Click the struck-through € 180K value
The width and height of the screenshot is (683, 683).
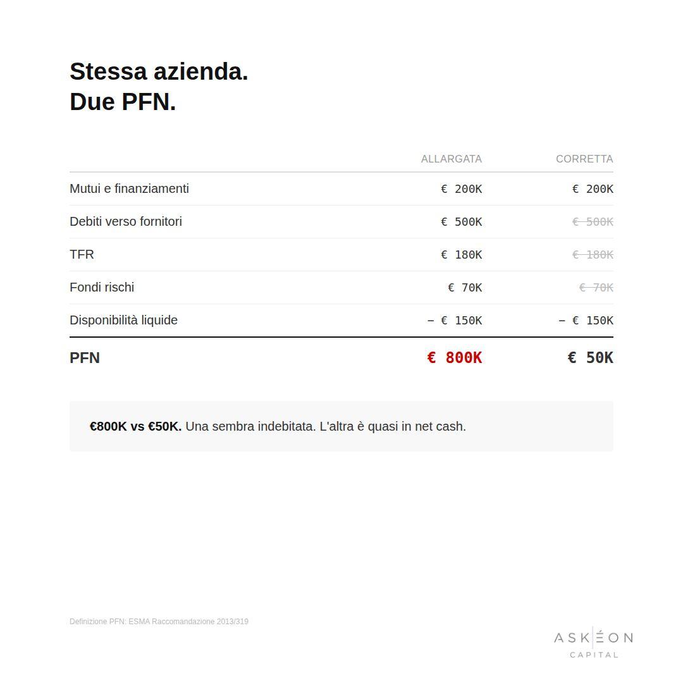click(x=593, y=255)
